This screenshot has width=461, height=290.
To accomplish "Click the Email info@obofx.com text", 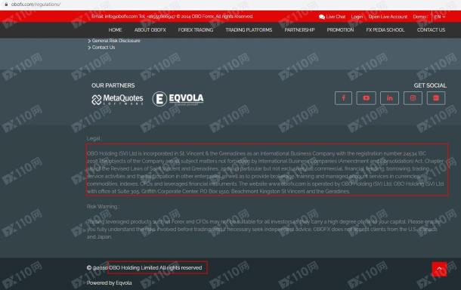I will pos(114,17).
